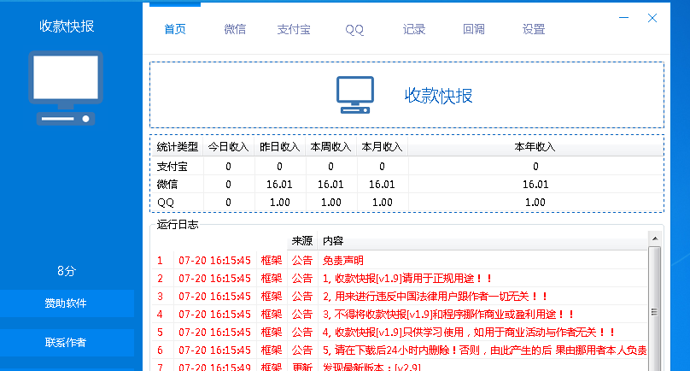Click the 运行日志 group label
This screenshot has height=371, width=690.
click(178, 225)
